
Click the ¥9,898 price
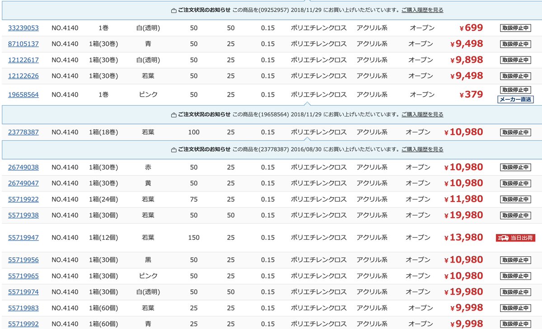[467, 60]
